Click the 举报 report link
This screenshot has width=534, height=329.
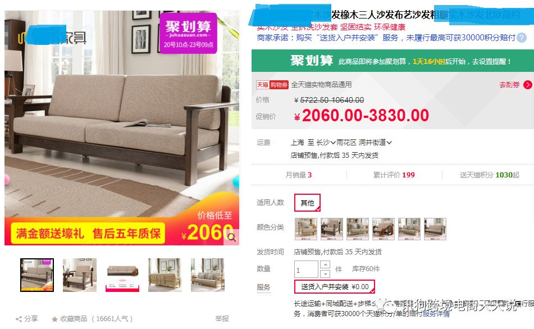click(222, 319)
